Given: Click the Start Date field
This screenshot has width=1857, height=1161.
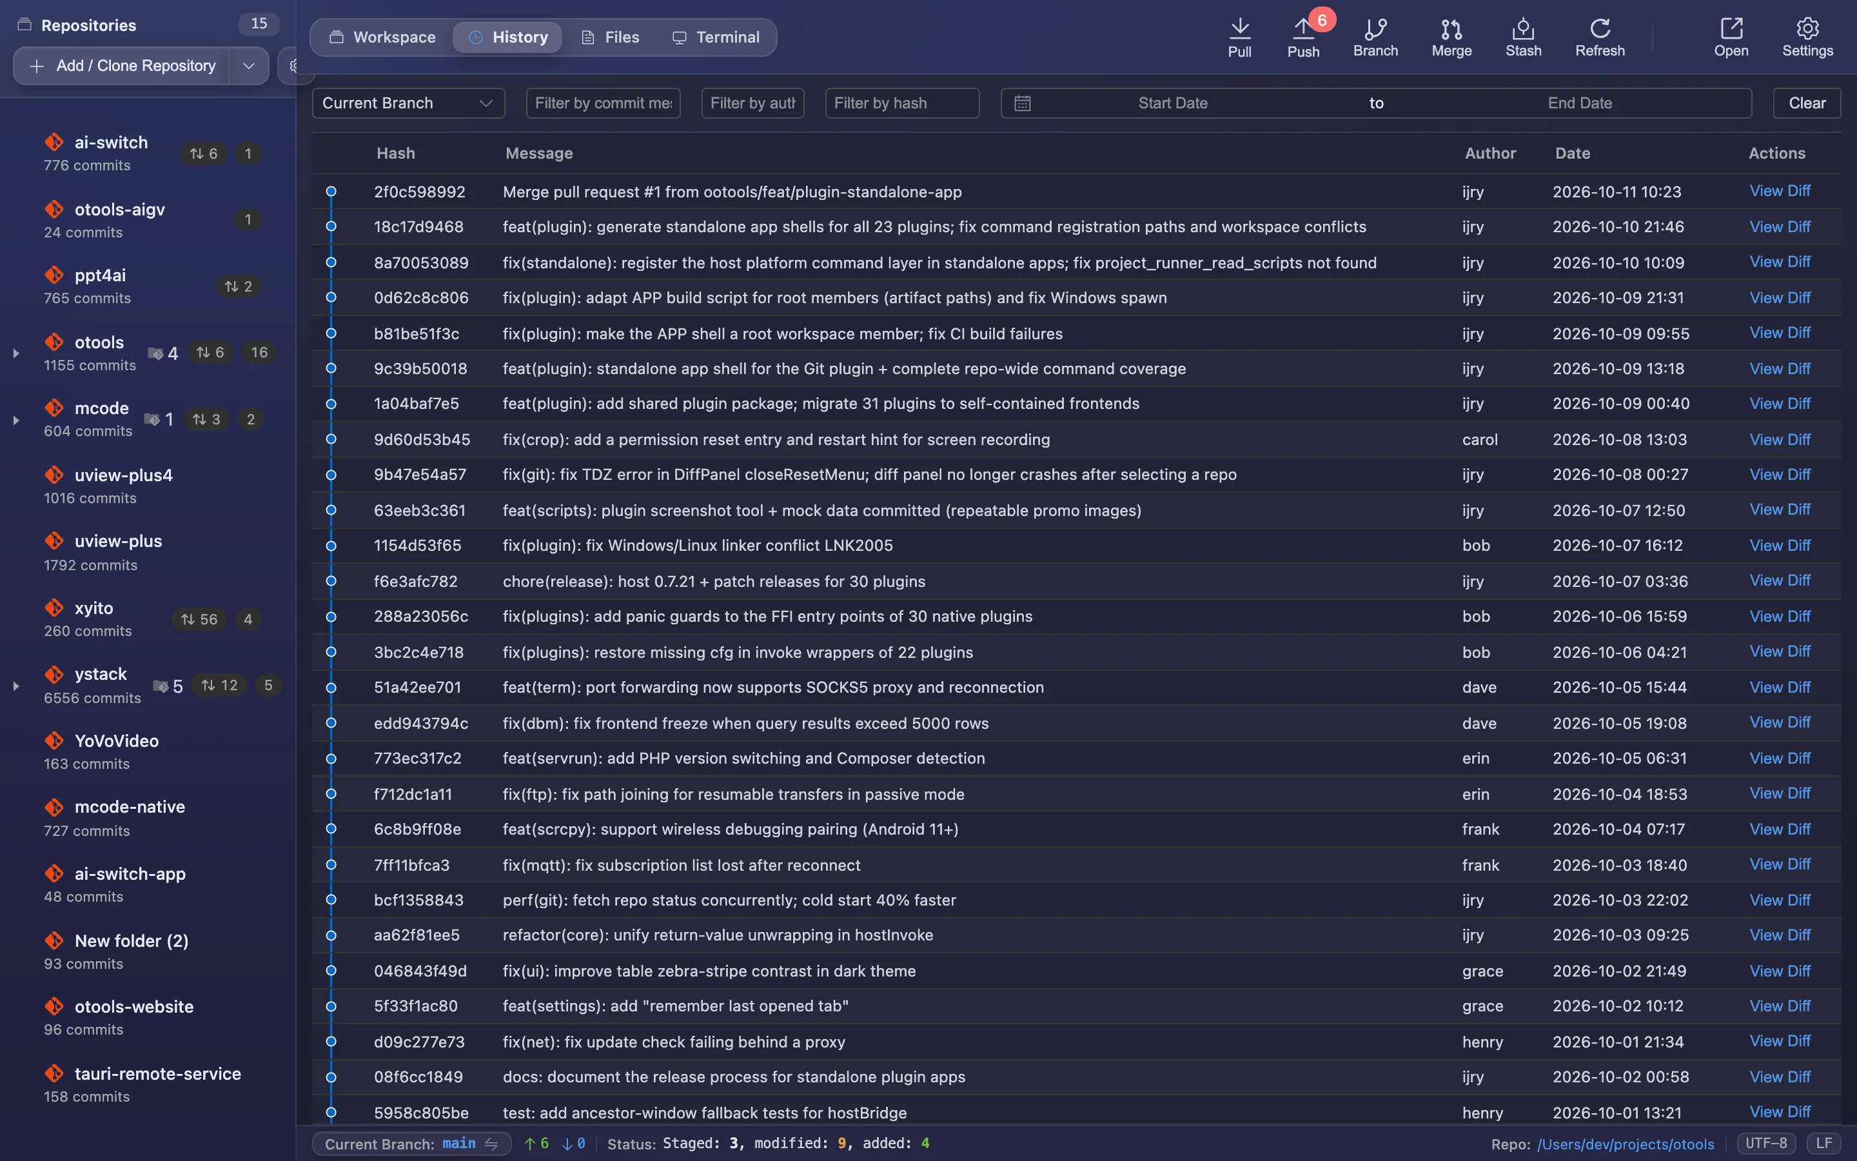Looking at the screenshot, I should pos(1172,103).
